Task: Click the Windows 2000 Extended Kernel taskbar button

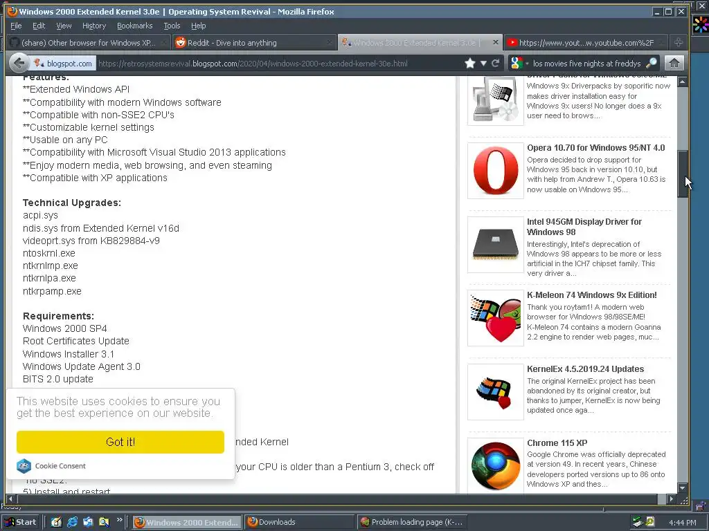Action: pos(187,522)
